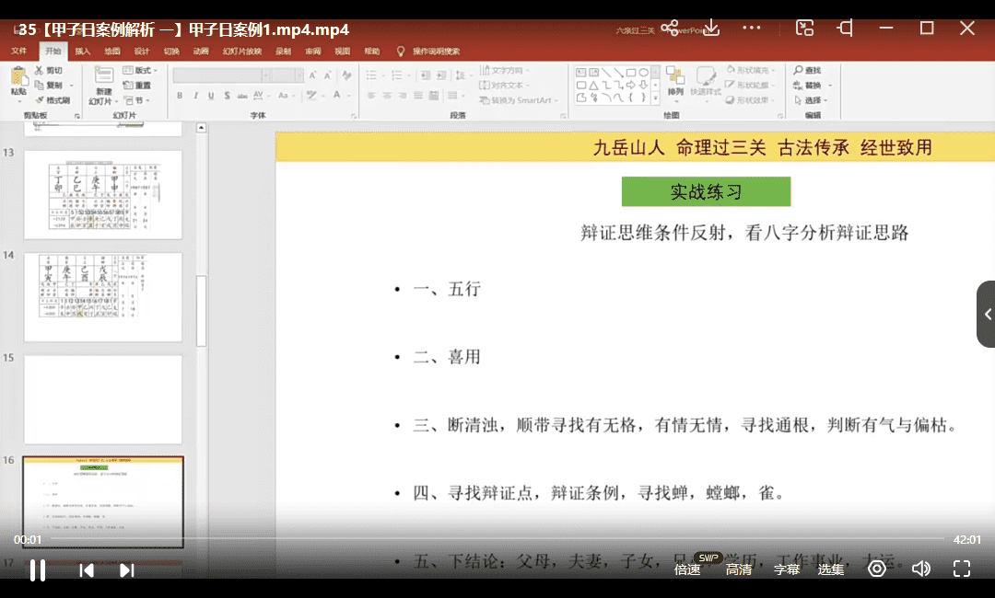Open the 设计 ribbon tab
The height and width of the screenshot is (598, 995).
coord(142,52)
